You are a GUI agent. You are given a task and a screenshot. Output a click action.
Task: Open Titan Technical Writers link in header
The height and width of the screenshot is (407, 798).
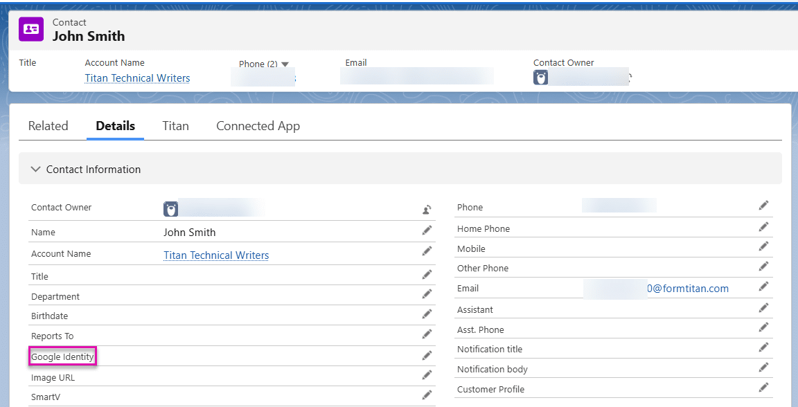tap(137, 78)
